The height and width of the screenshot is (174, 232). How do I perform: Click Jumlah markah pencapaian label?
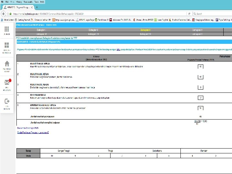pos(42,117)
